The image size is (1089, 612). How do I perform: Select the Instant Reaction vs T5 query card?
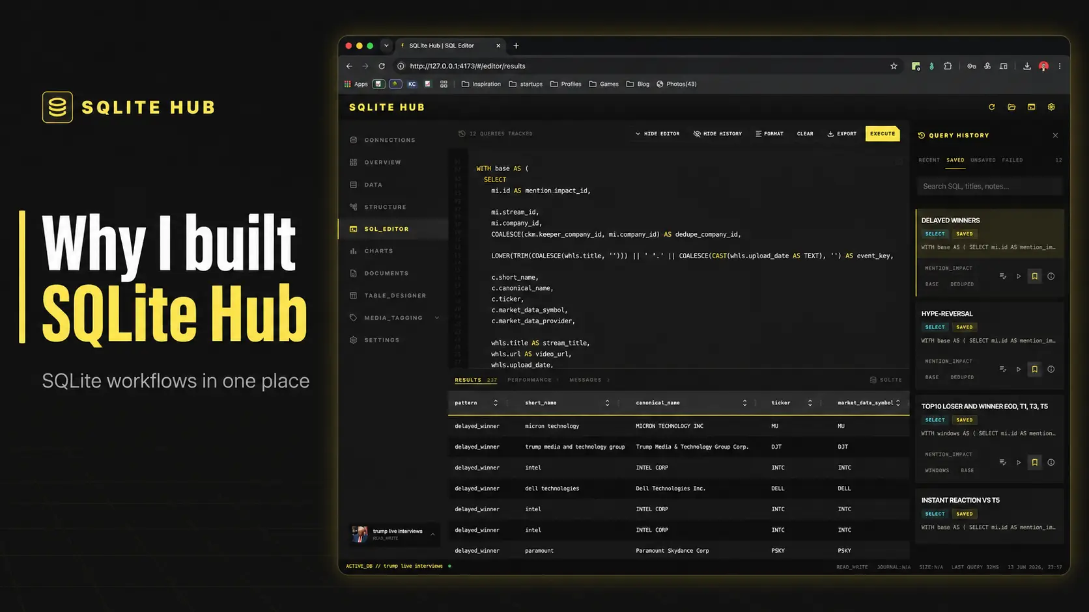pyautogui.click(x=989, y=516)
